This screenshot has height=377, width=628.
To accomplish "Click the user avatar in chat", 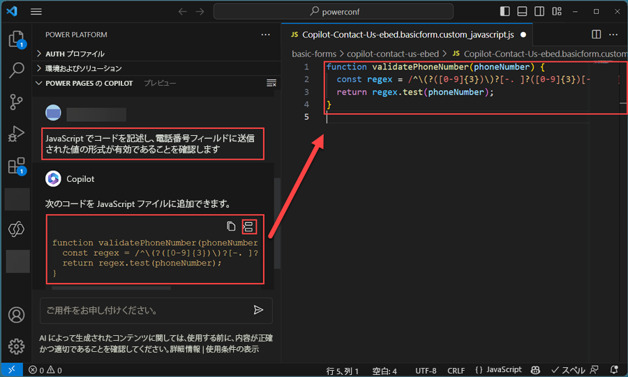I will 53,113.
